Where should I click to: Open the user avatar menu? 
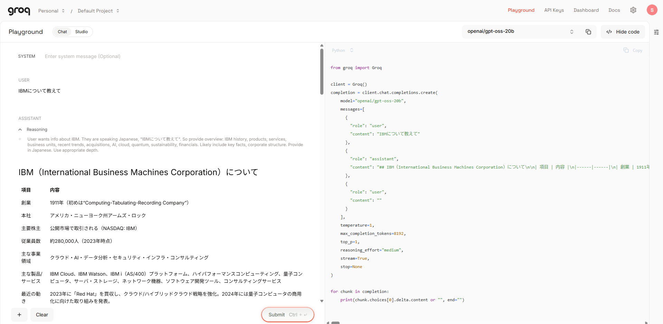652,10
